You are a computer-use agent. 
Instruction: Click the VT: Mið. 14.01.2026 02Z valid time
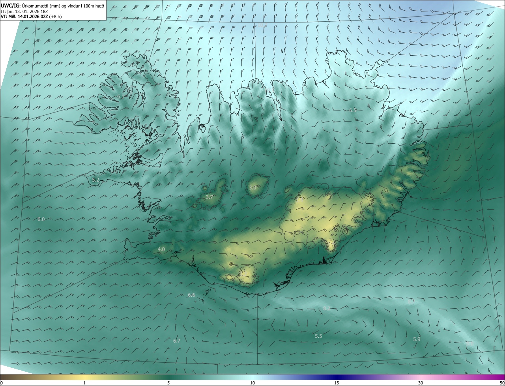point(31,17)
